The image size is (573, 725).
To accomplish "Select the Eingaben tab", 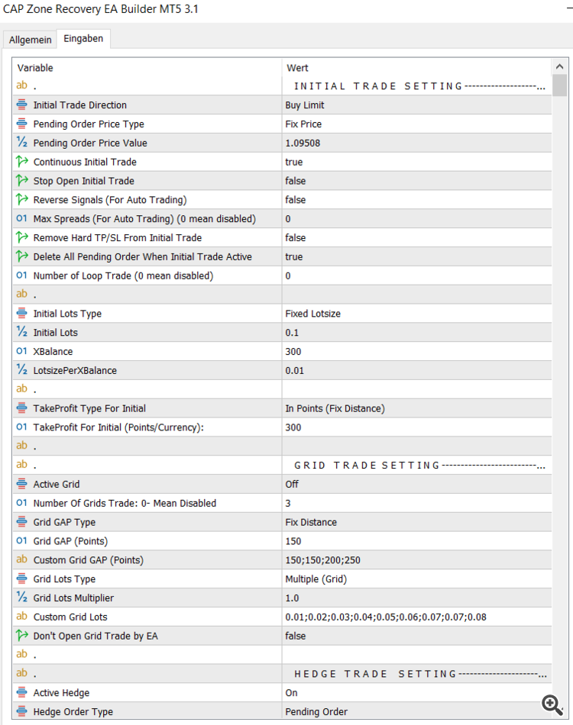I will pos(83,39).
